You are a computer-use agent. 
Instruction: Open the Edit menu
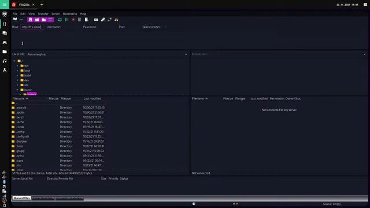[x=23, y=14]
